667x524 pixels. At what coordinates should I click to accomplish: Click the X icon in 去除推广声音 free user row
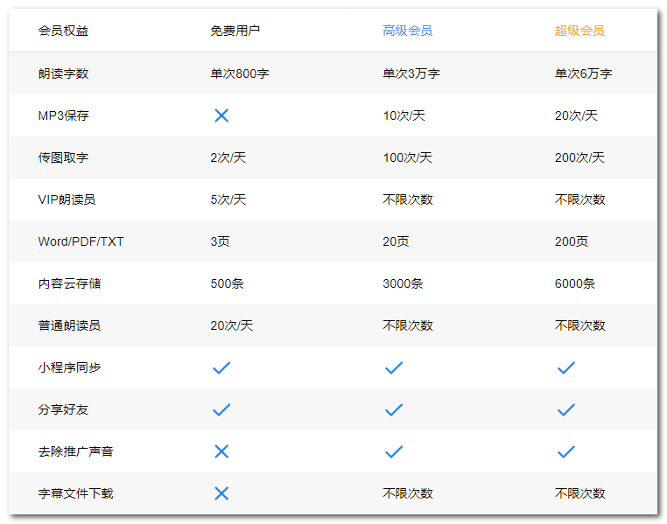pyautogui.click(x=221, y=451)
